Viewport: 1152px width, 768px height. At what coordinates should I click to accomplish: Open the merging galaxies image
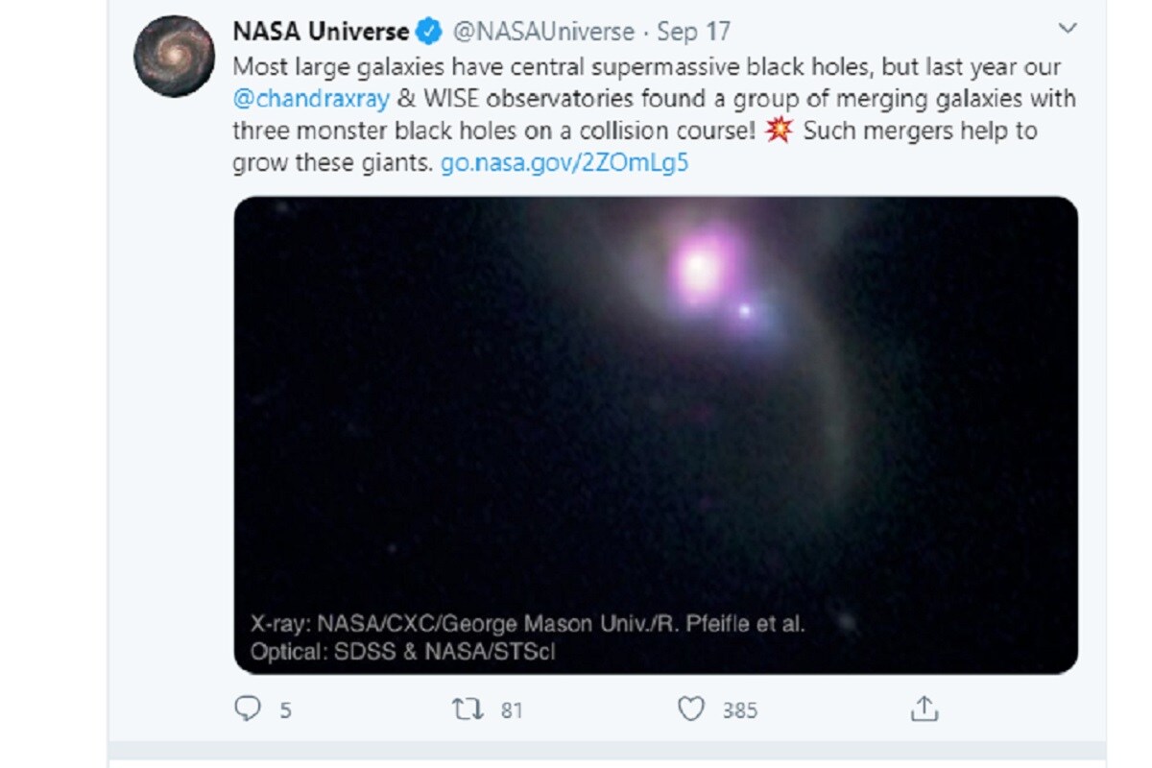coord(656,435)
